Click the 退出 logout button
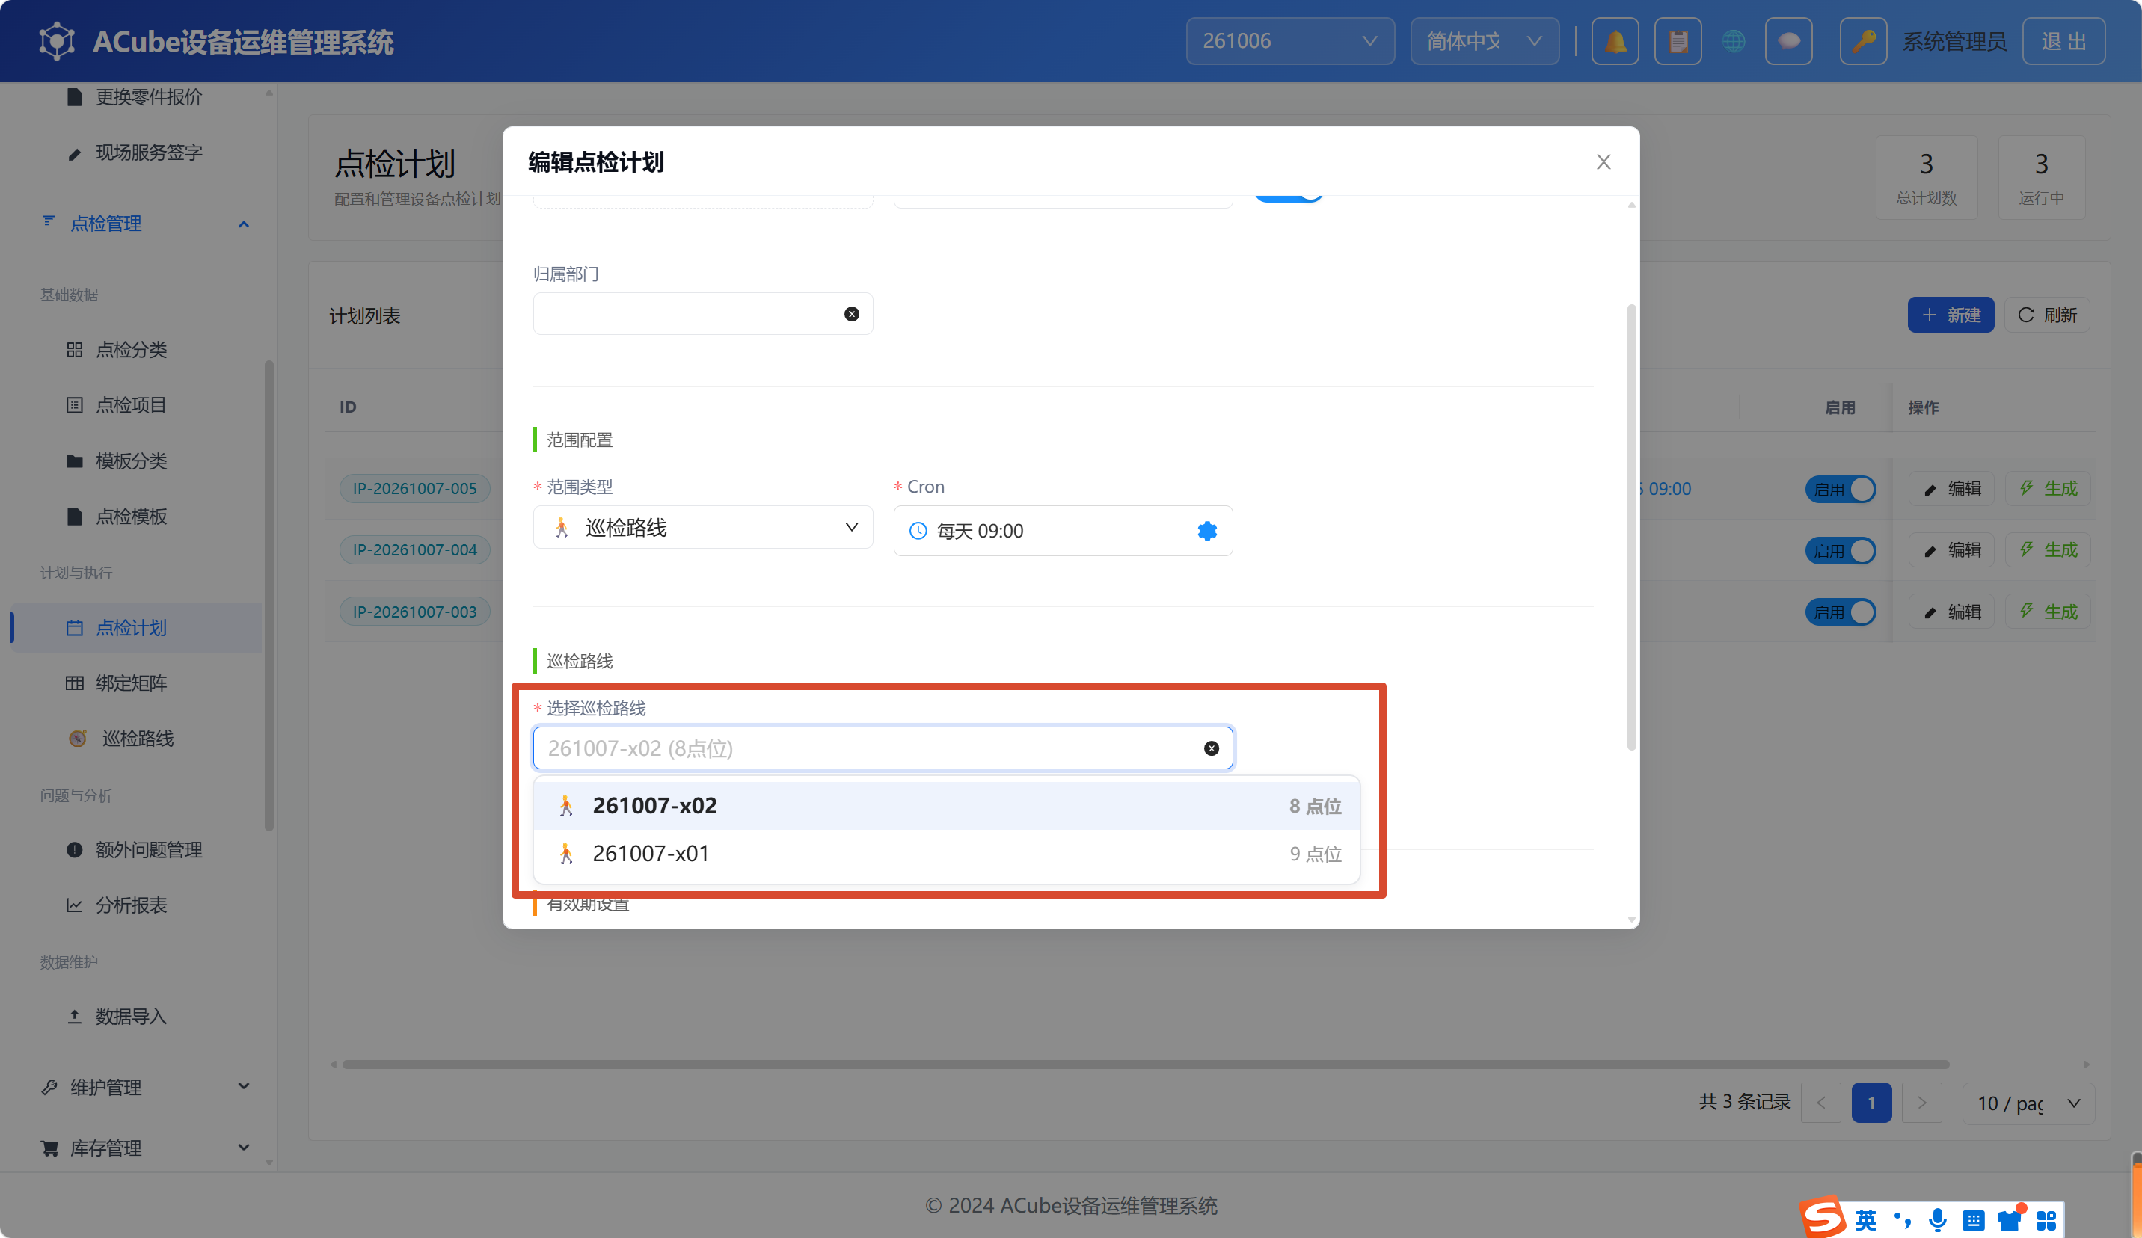The image size is (2142, 1238). (x=2063, y=41)
